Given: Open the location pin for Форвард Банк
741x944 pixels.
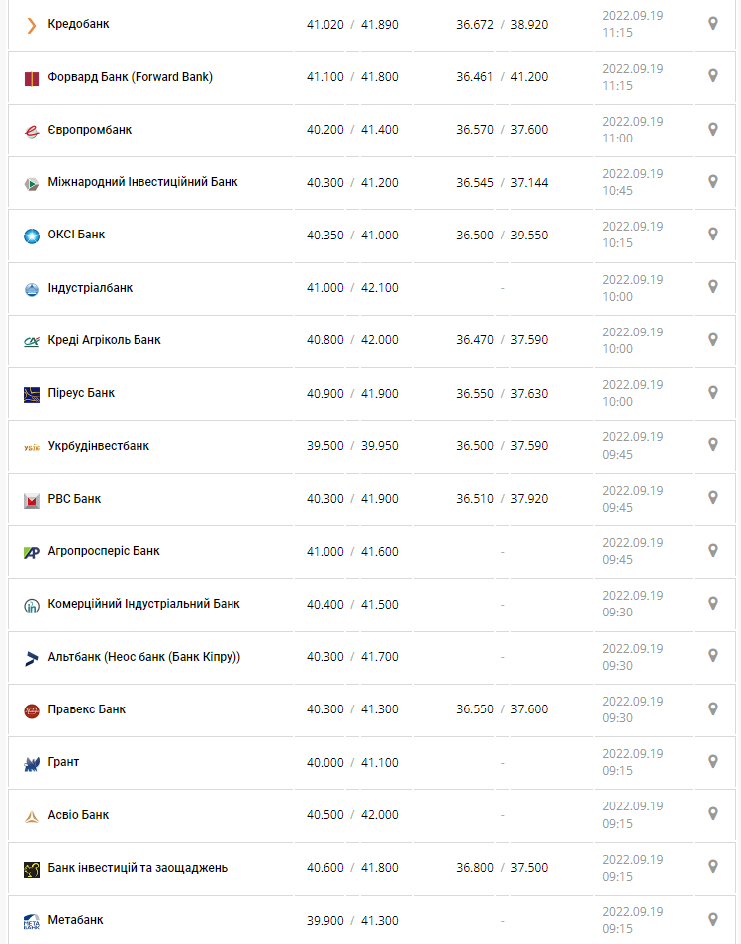Looking at the screenshot, I should click(x=712, y=76).
